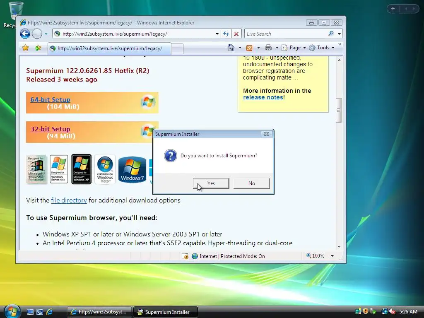This screenshot has width=424, height=318.
Task: Click the forward navigation arrow button
Action: click(x=37, y=34)
